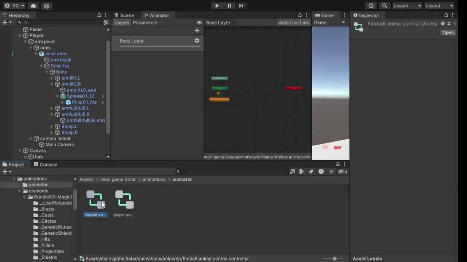Screen dimensions: 467x262
Task: Open the global search magnifier icon
Action: [x=385, y=6]
